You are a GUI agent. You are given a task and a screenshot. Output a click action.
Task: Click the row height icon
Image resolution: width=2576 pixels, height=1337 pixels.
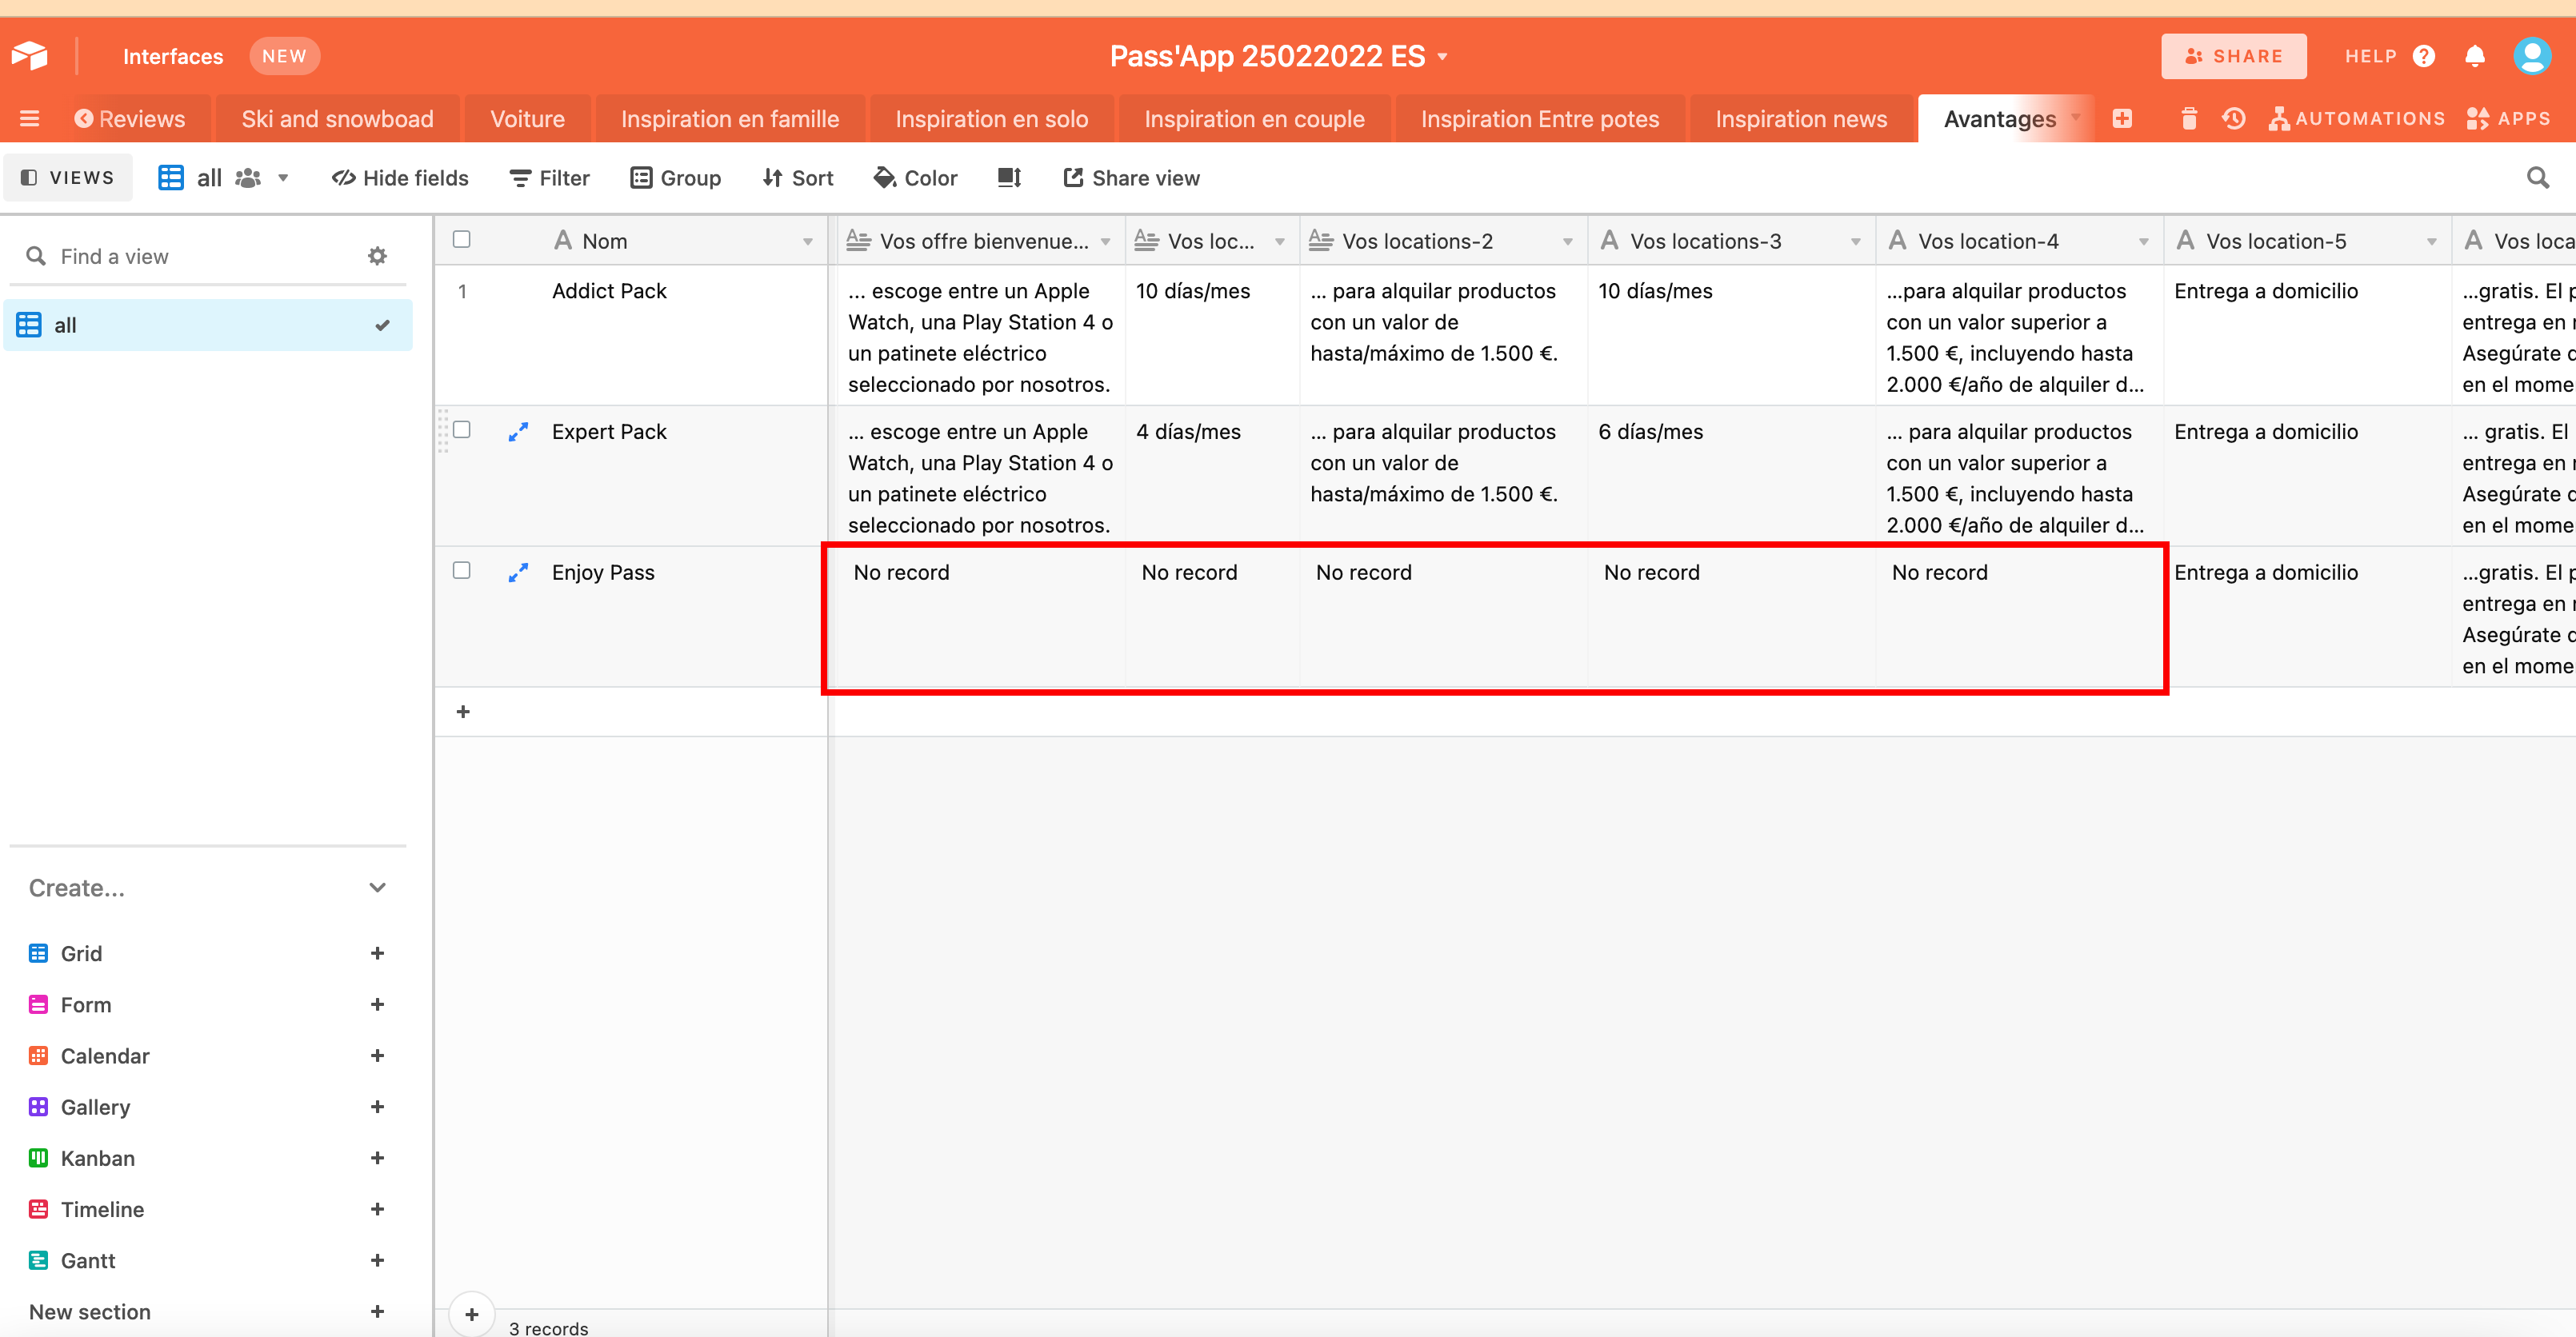coord(1010,178)
